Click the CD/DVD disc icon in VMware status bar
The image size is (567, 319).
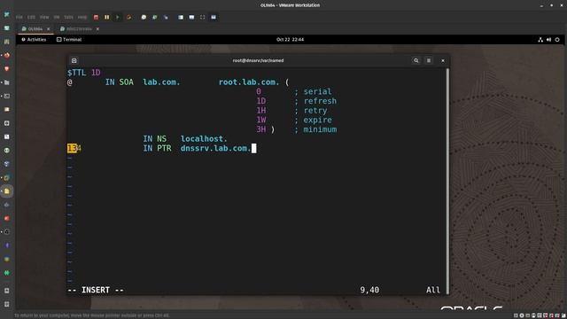[x=522, y=315]
